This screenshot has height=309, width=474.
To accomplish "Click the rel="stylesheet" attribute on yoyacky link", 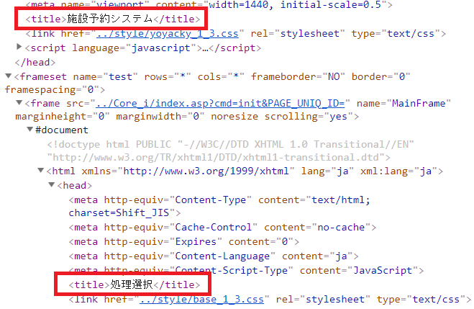I will click(298, 34).
